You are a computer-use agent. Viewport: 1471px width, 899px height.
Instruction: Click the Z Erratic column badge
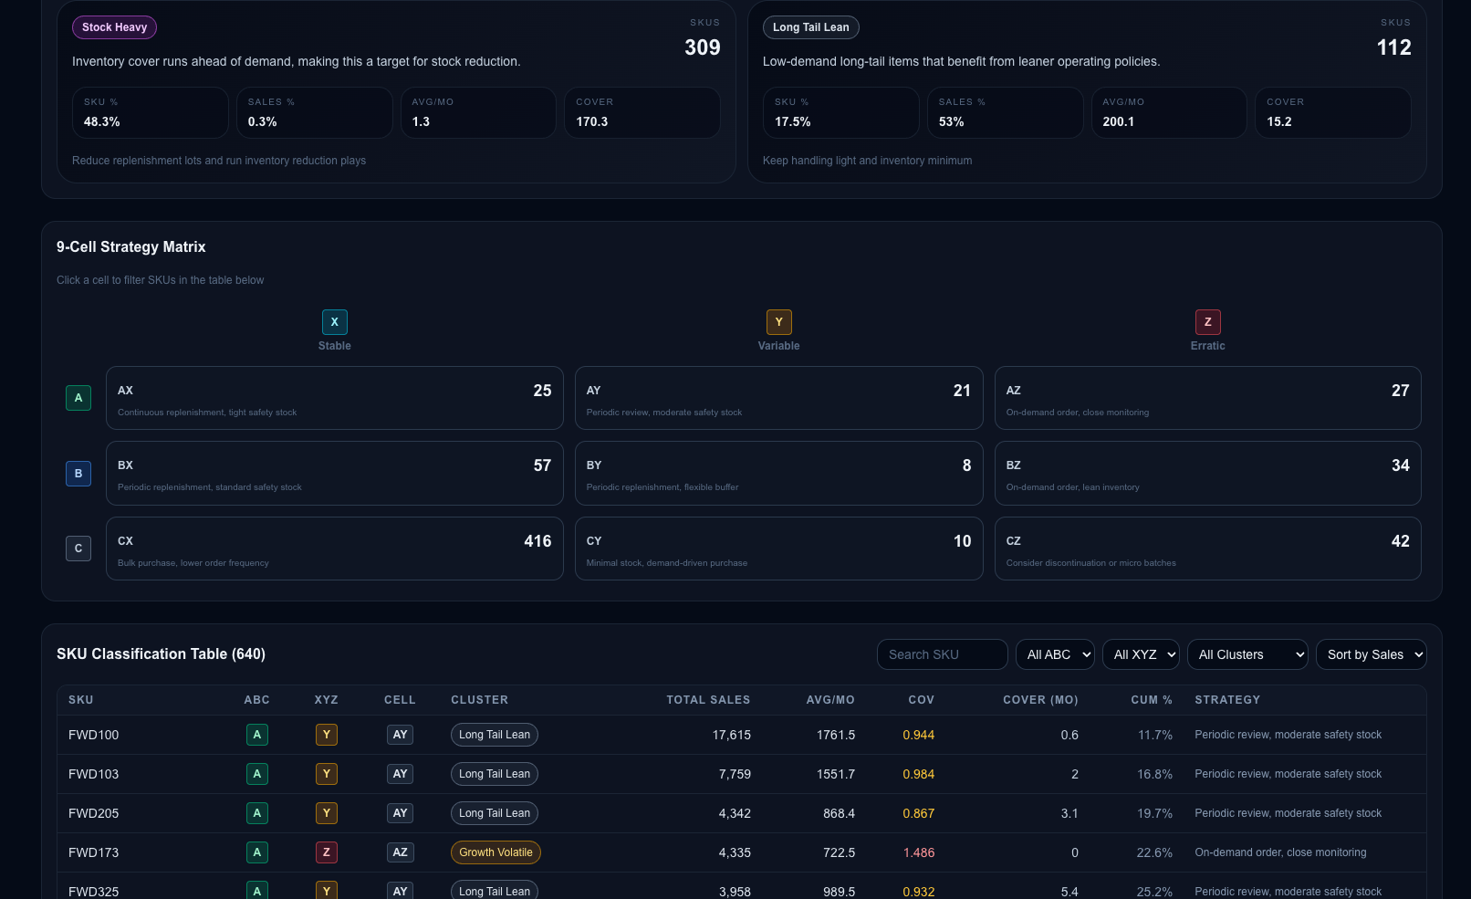pos(1208,322)
